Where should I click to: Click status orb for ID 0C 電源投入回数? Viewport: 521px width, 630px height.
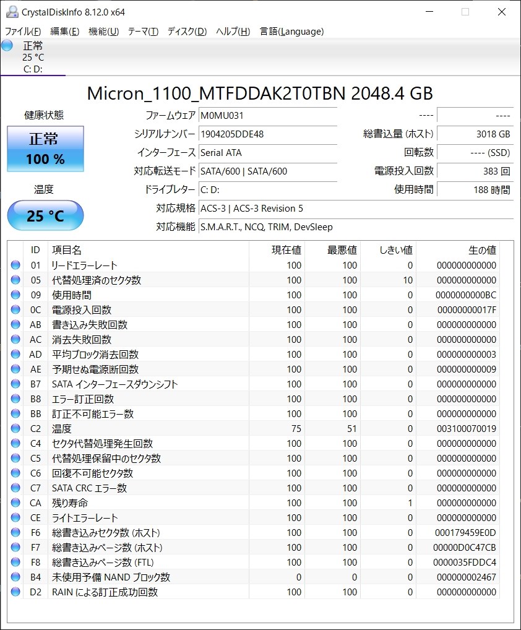[15, 310]
